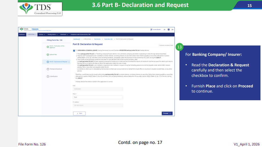This screenshot has height=147, width=262.
Task: Click the Preview & Download step icon
Action: 48,69
